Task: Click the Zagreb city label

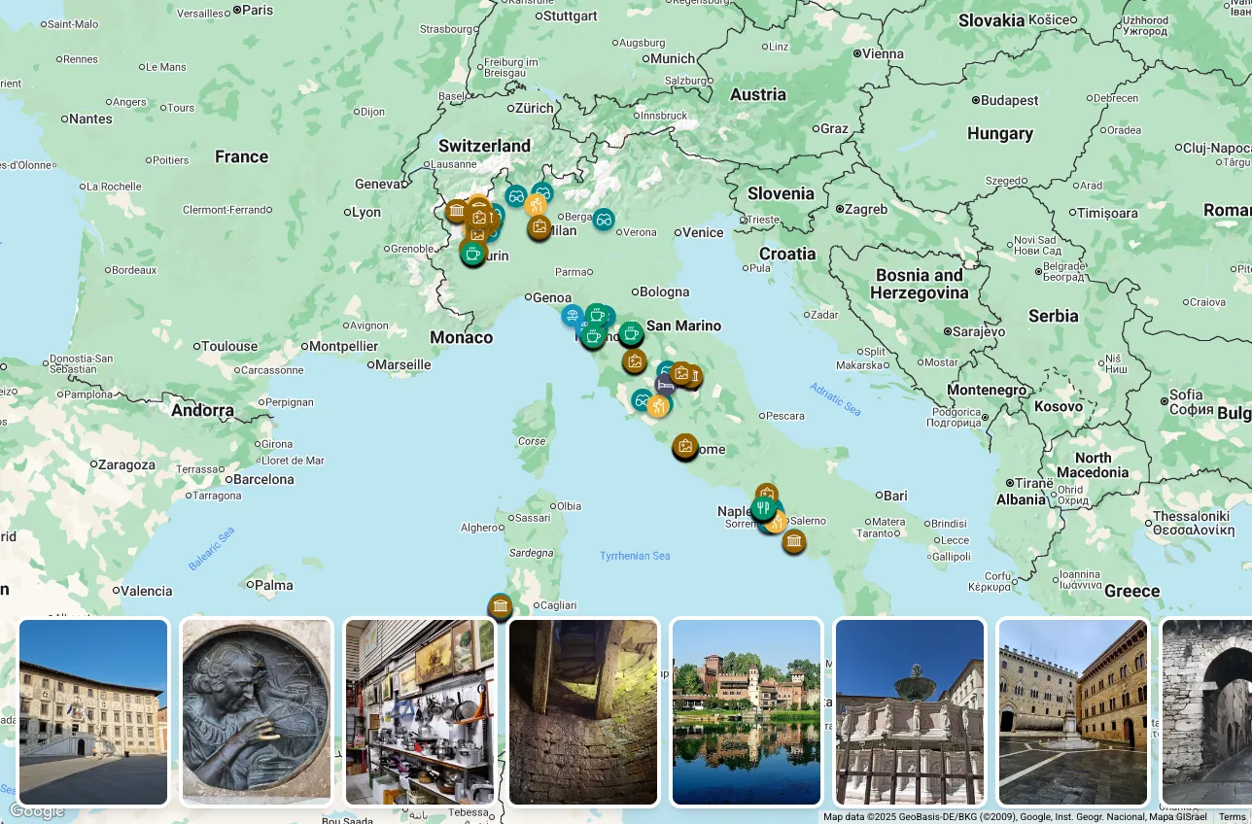Action: coord(866,209)
